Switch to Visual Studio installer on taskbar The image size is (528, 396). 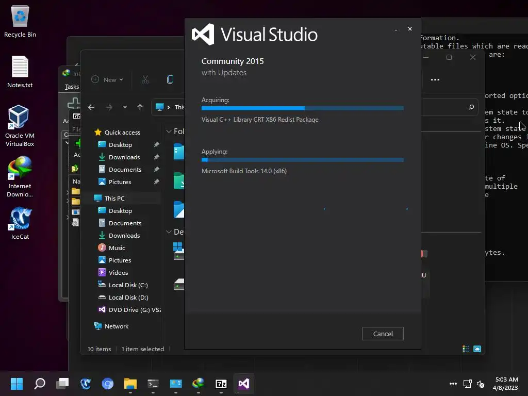pyautogui.click(x=244, y=384)
